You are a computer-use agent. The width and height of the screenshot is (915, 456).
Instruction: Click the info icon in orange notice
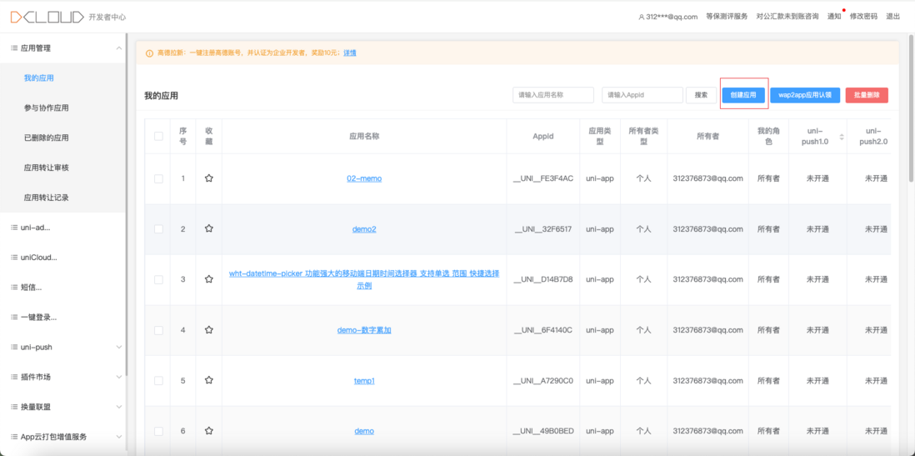[x=149, y=53]
